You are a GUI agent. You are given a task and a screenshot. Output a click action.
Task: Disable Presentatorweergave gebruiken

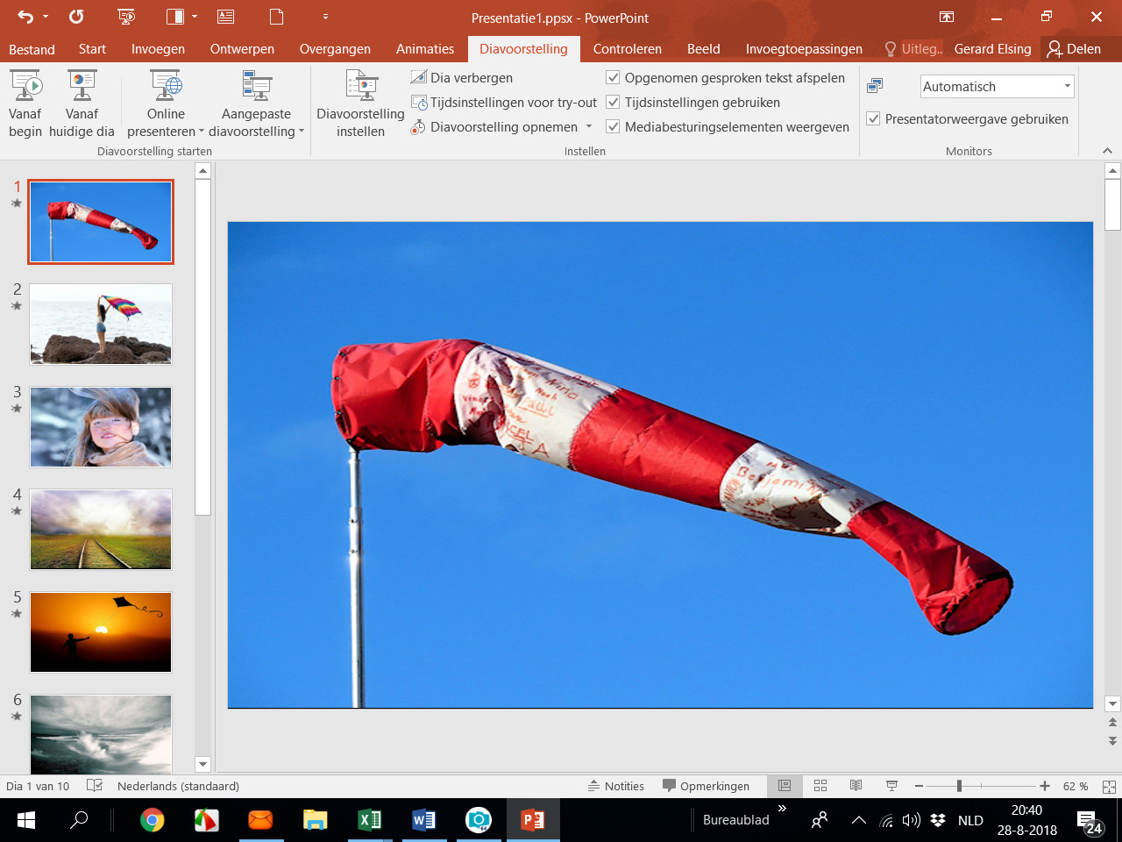pos(874,118)
